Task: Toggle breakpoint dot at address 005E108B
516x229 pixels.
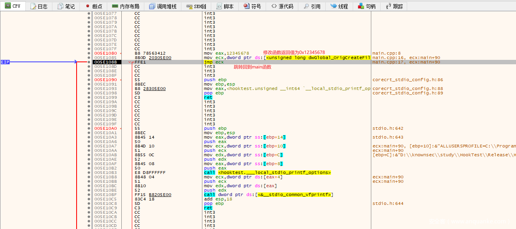Action: click(89, 62)
